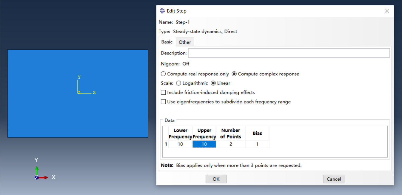Select the Basic tab
The height and width of the screenshot is (195, 402).
[167, 42]
